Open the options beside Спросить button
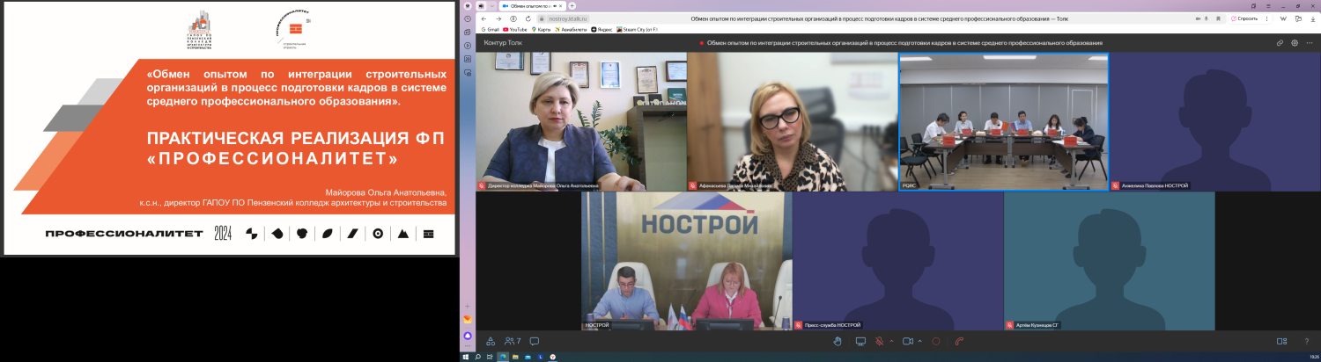This screenshot has width=1321, height=362. coord(1266,18)
